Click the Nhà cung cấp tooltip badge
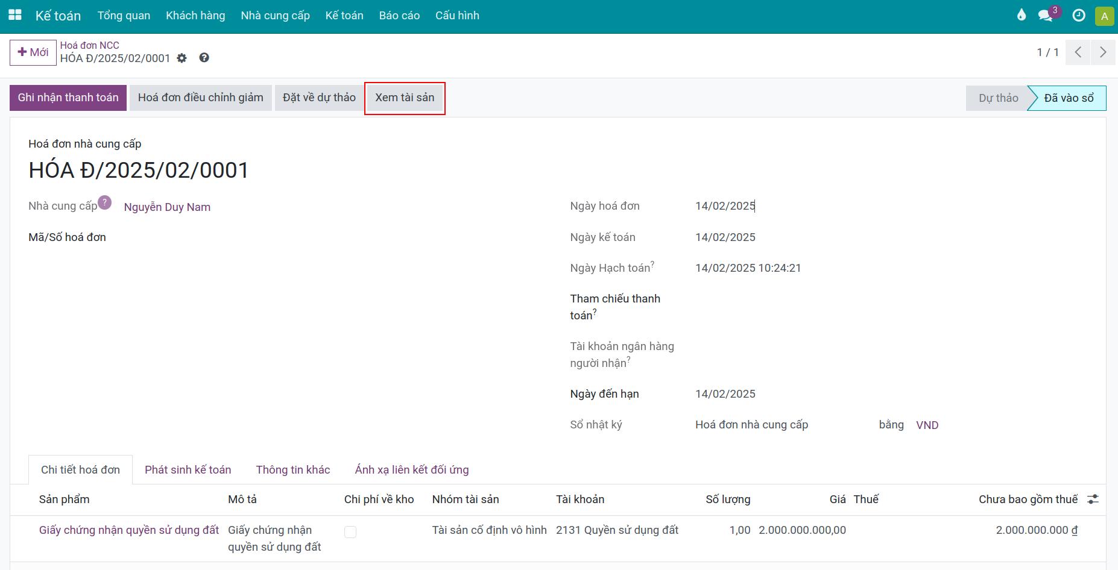Screen dimensions: 1118x570 coord(105,202)
